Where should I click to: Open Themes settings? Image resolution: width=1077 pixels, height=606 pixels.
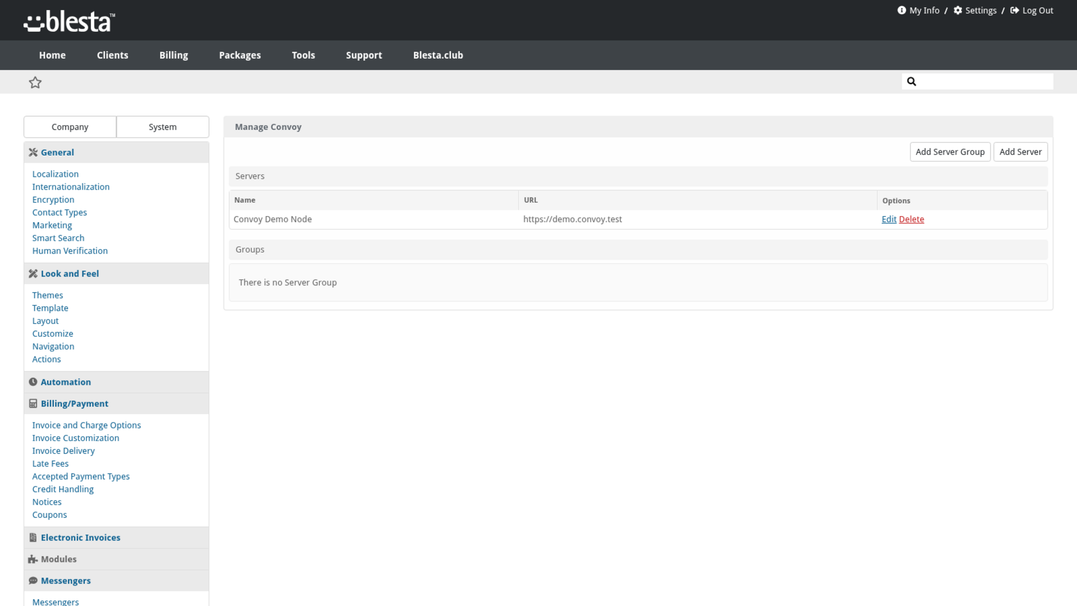coord(48,295)
